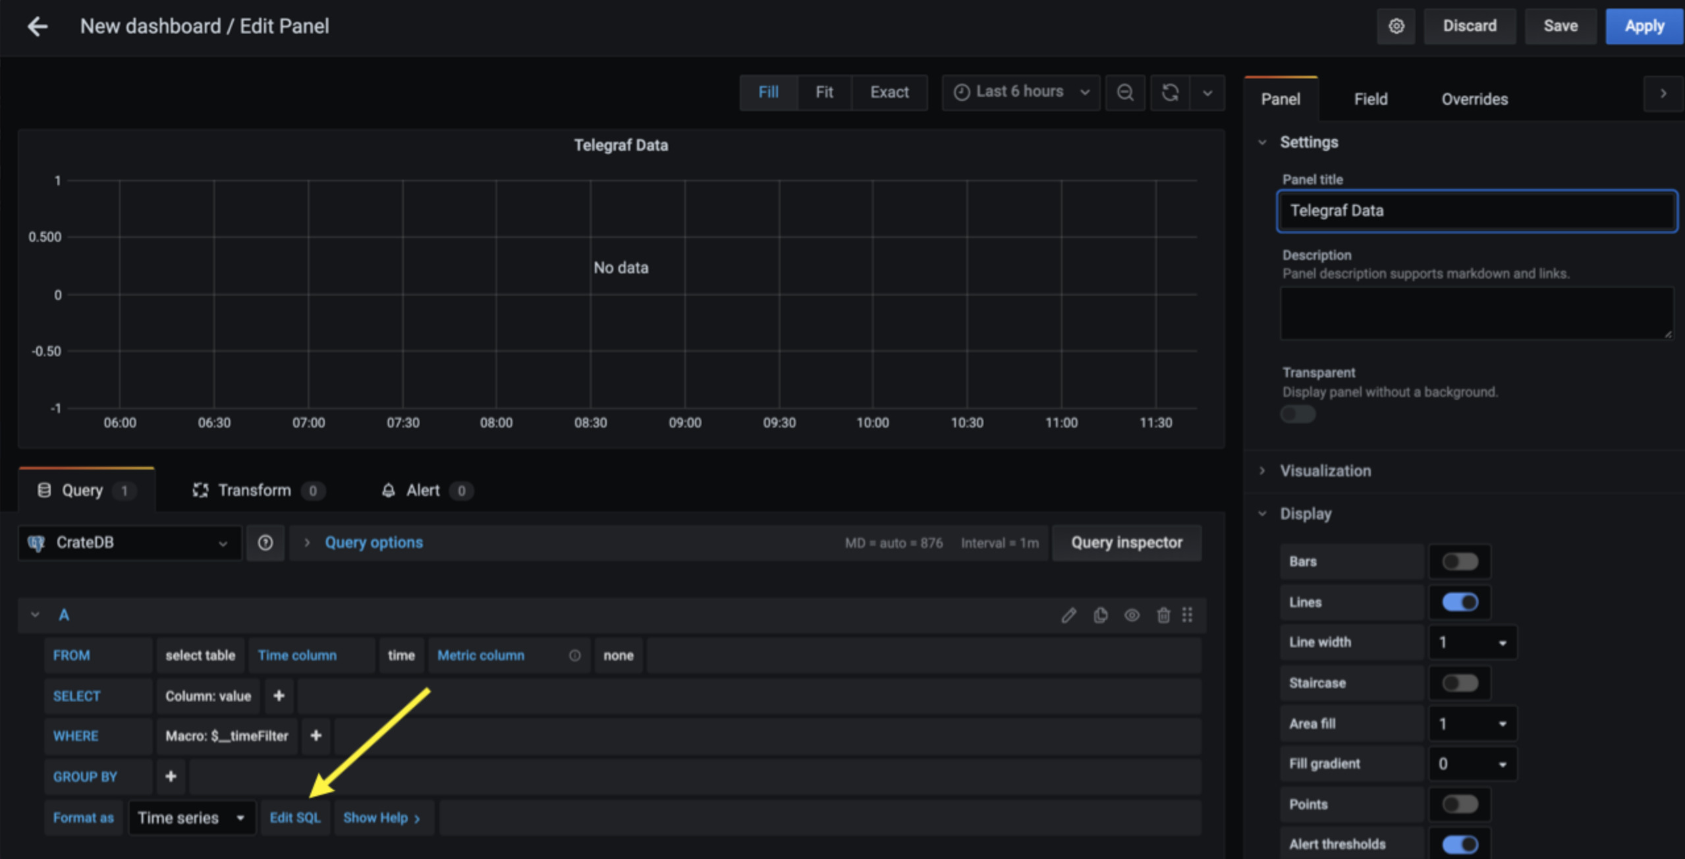Go back using the left arrow icon
Image resolution: width=1685 pixels, height=859 pixels.
[x=38, y=26]
